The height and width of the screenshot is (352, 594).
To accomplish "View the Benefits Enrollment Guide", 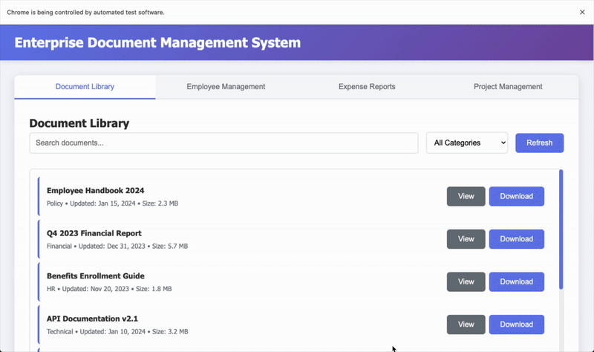I will click(466, 282).
